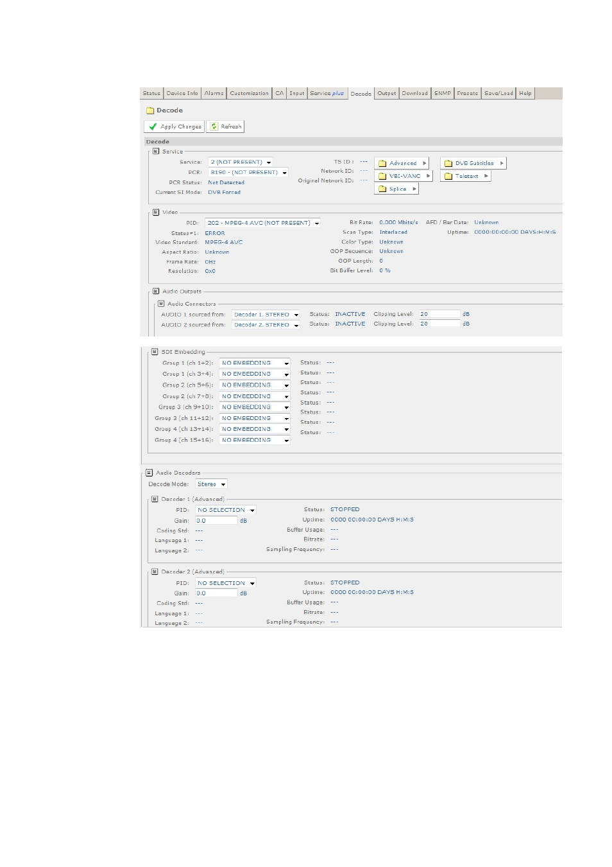Screen dimensions: 612x867
Task: Switch to the Download tab
Action: pyautogui.click(x=414, y=93)
